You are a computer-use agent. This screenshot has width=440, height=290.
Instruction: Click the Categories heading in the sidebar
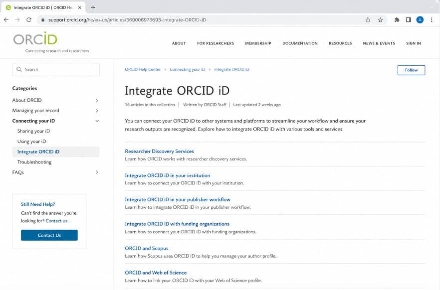coord(25,88)
